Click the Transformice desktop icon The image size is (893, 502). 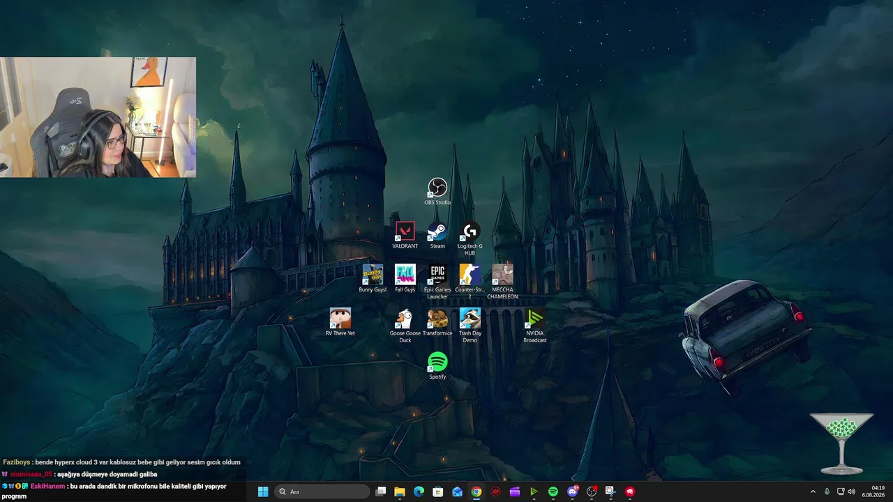pyautogui.click(x=437, y=322)
